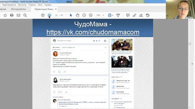
Task: Open the Редактирование menu
Action: pyautogui.click(x=9, y=5)
